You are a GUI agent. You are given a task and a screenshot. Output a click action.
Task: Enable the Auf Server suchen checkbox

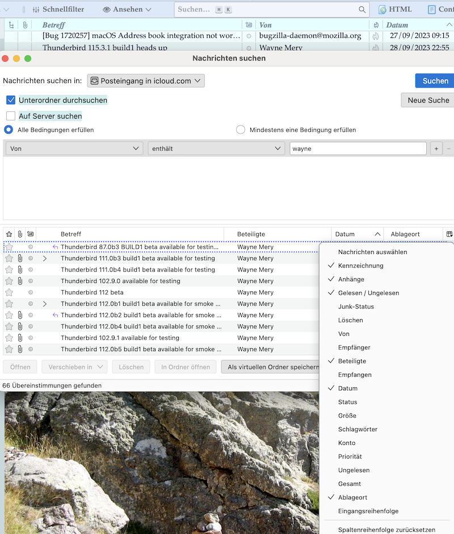click(11, 116)
